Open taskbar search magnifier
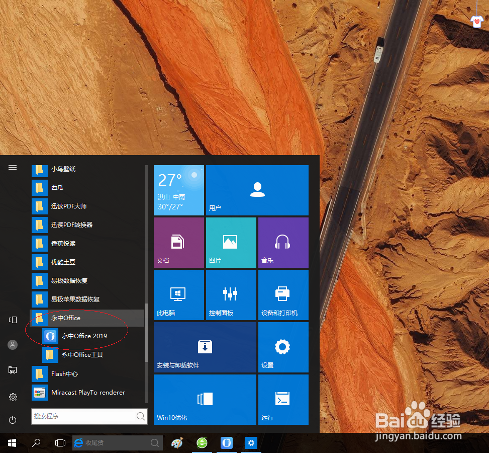The width and height of the screenshot is (489, 453). pyautogui.click(x=36, y=443)
